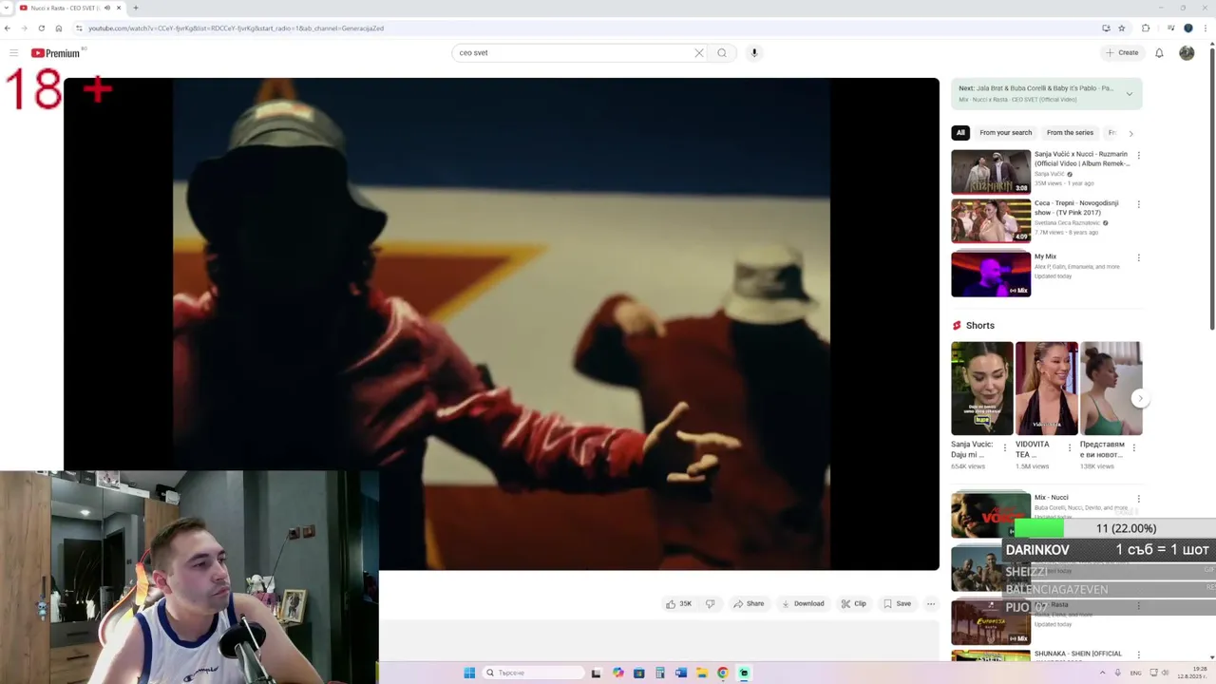Screen dimensions: 1216x684
Task: Click Chrome address bar URL
Action: coord(236,28)
